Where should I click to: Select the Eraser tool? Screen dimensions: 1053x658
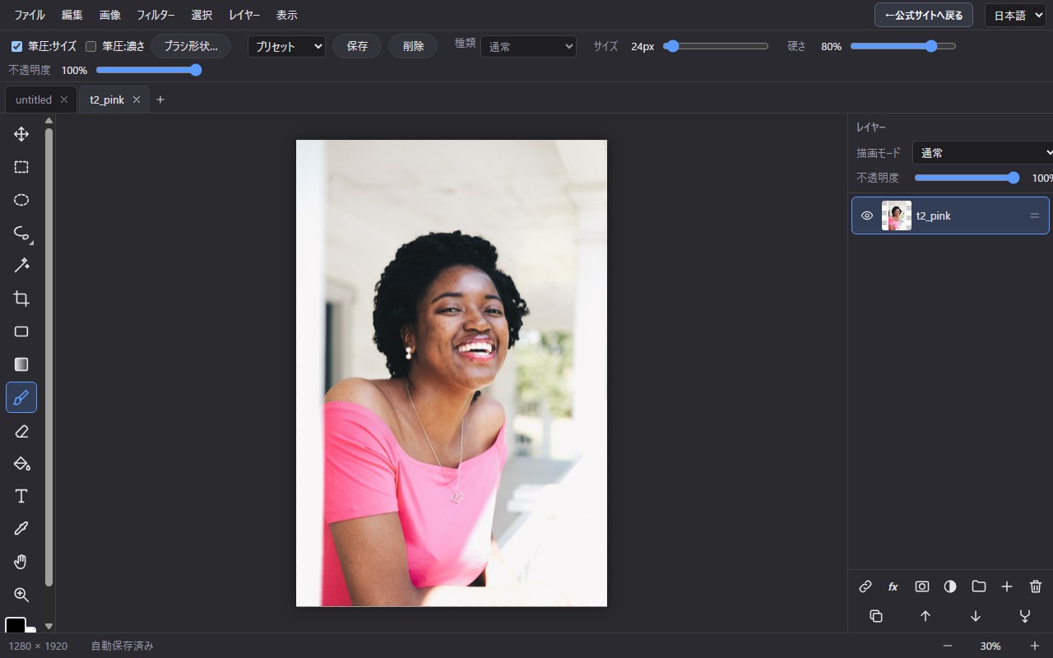click(21, 430)
